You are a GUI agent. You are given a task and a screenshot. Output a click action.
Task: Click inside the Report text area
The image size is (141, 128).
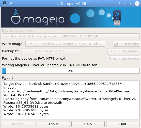point(71,100)
